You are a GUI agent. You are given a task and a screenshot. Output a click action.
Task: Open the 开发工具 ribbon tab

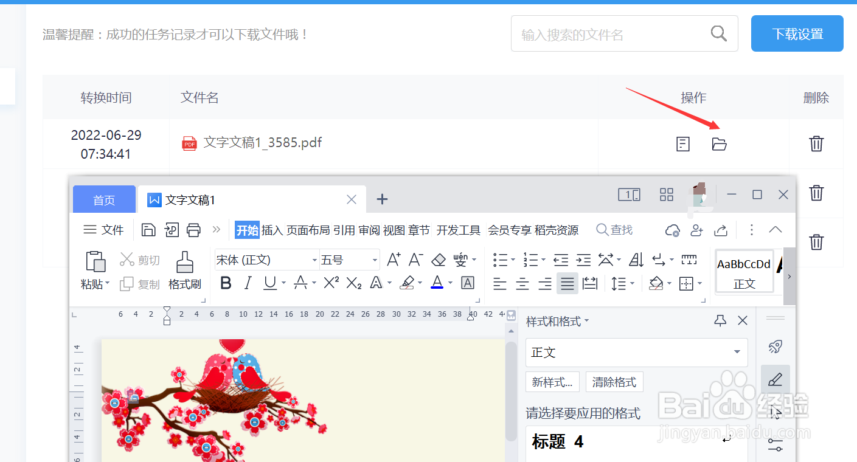(459, 230)
